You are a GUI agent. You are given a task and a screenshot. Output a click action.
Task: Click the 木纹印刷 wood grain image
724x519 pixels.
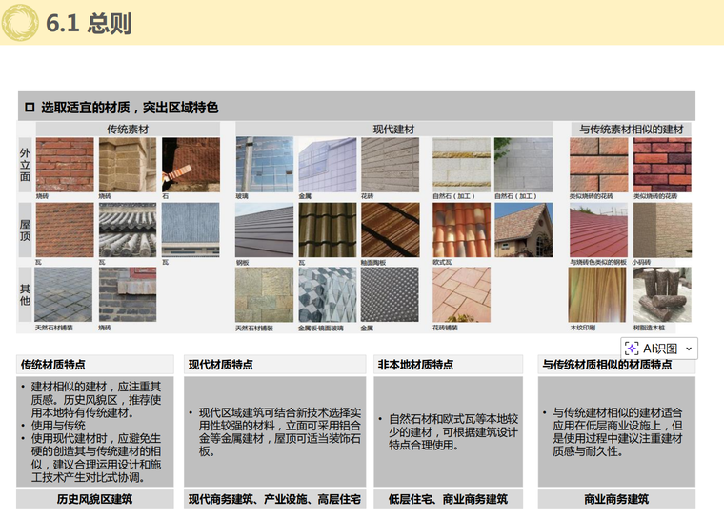[x=598, y=294]
